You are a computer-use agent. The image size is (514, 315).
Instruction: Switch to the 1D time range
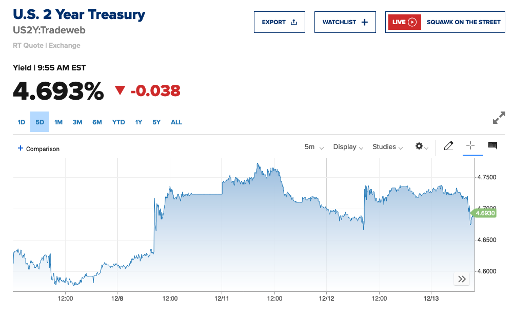(x=22, y=122)
